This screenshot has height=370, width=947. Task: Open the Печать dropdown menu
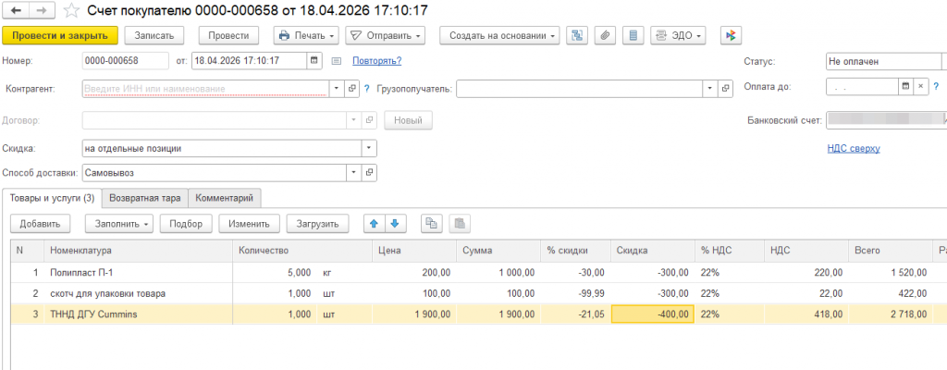coord(306,36)
